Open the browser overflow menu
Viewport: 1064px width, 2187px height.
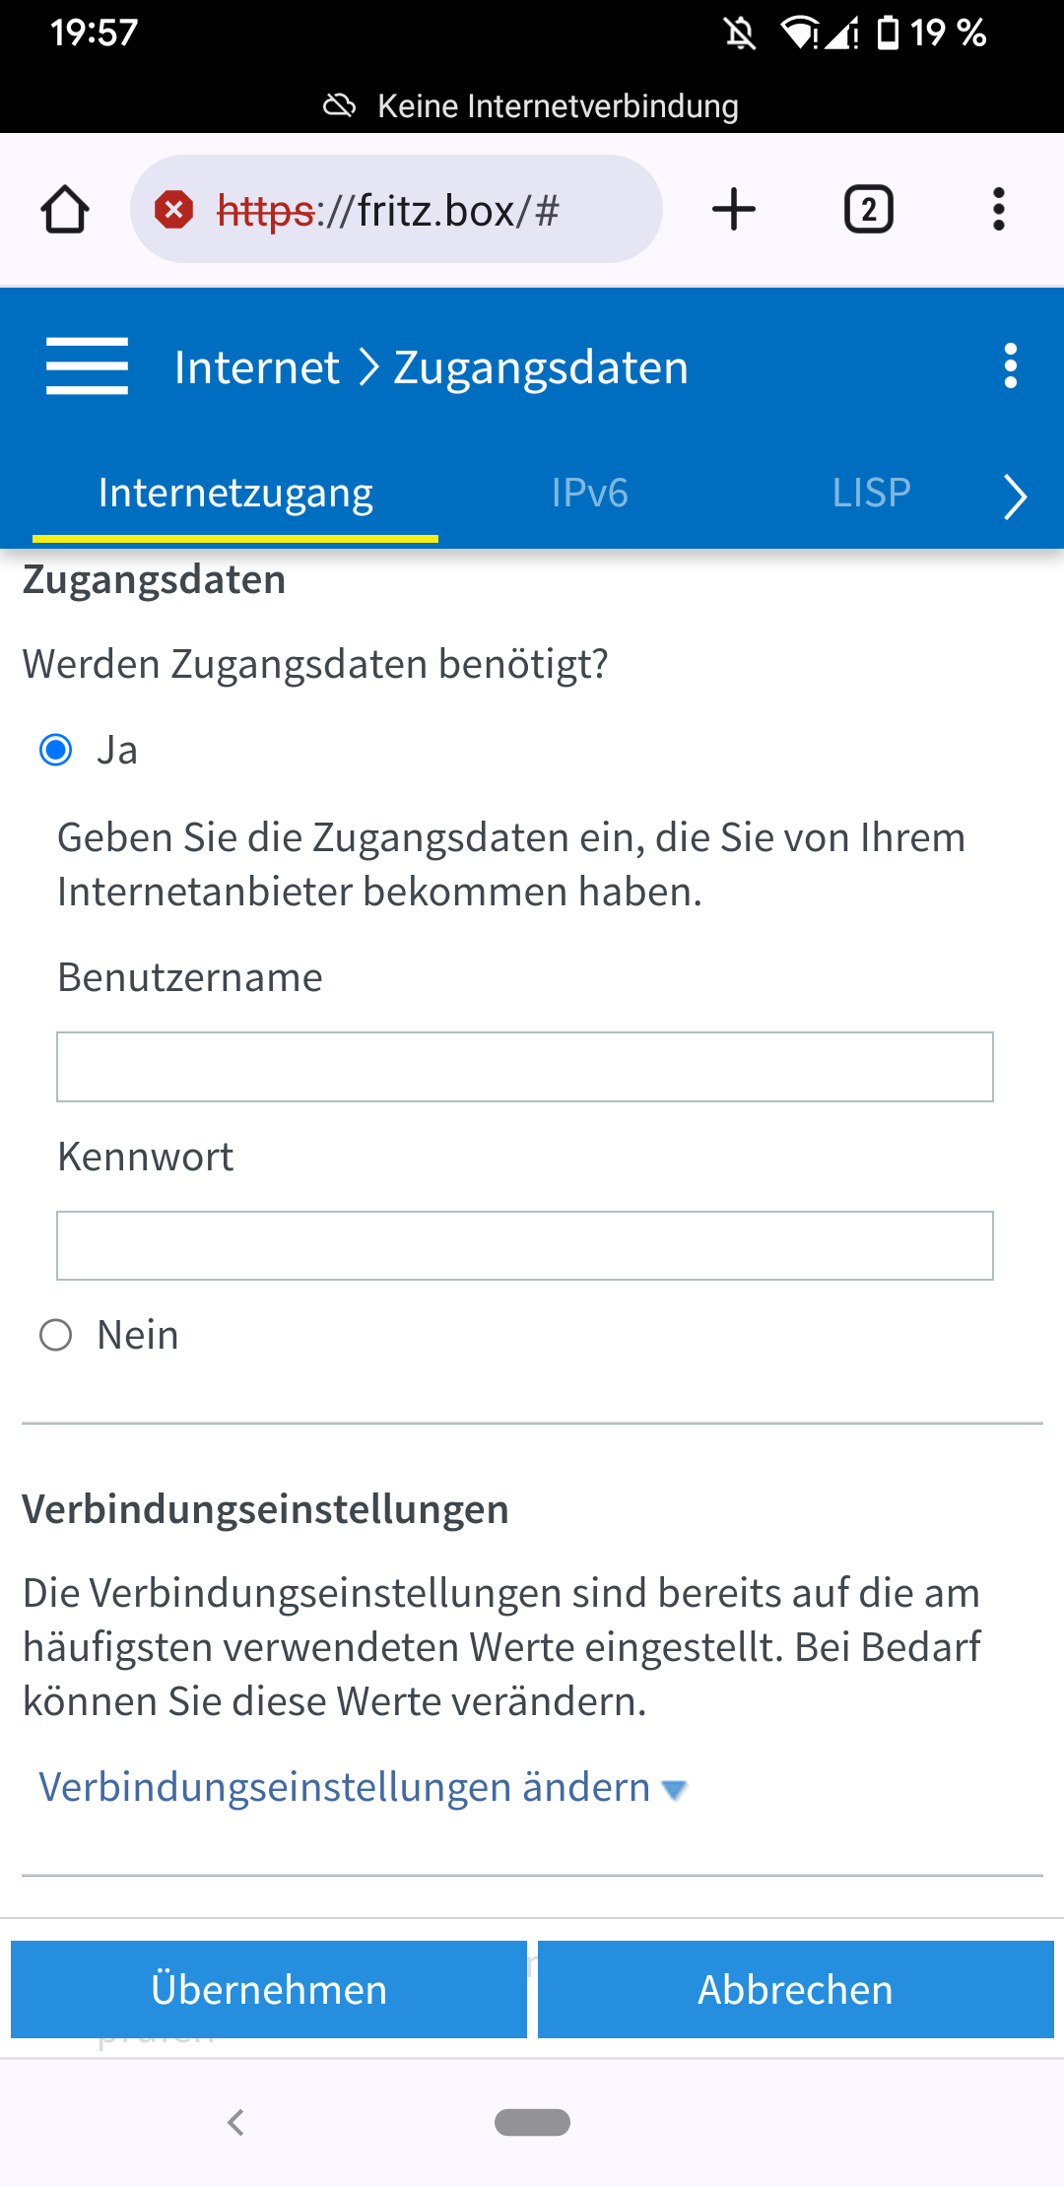999,209
